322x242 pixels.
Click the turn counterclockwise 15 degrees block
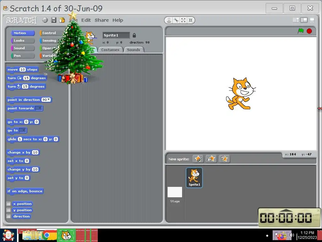click(x=26, y=86)
